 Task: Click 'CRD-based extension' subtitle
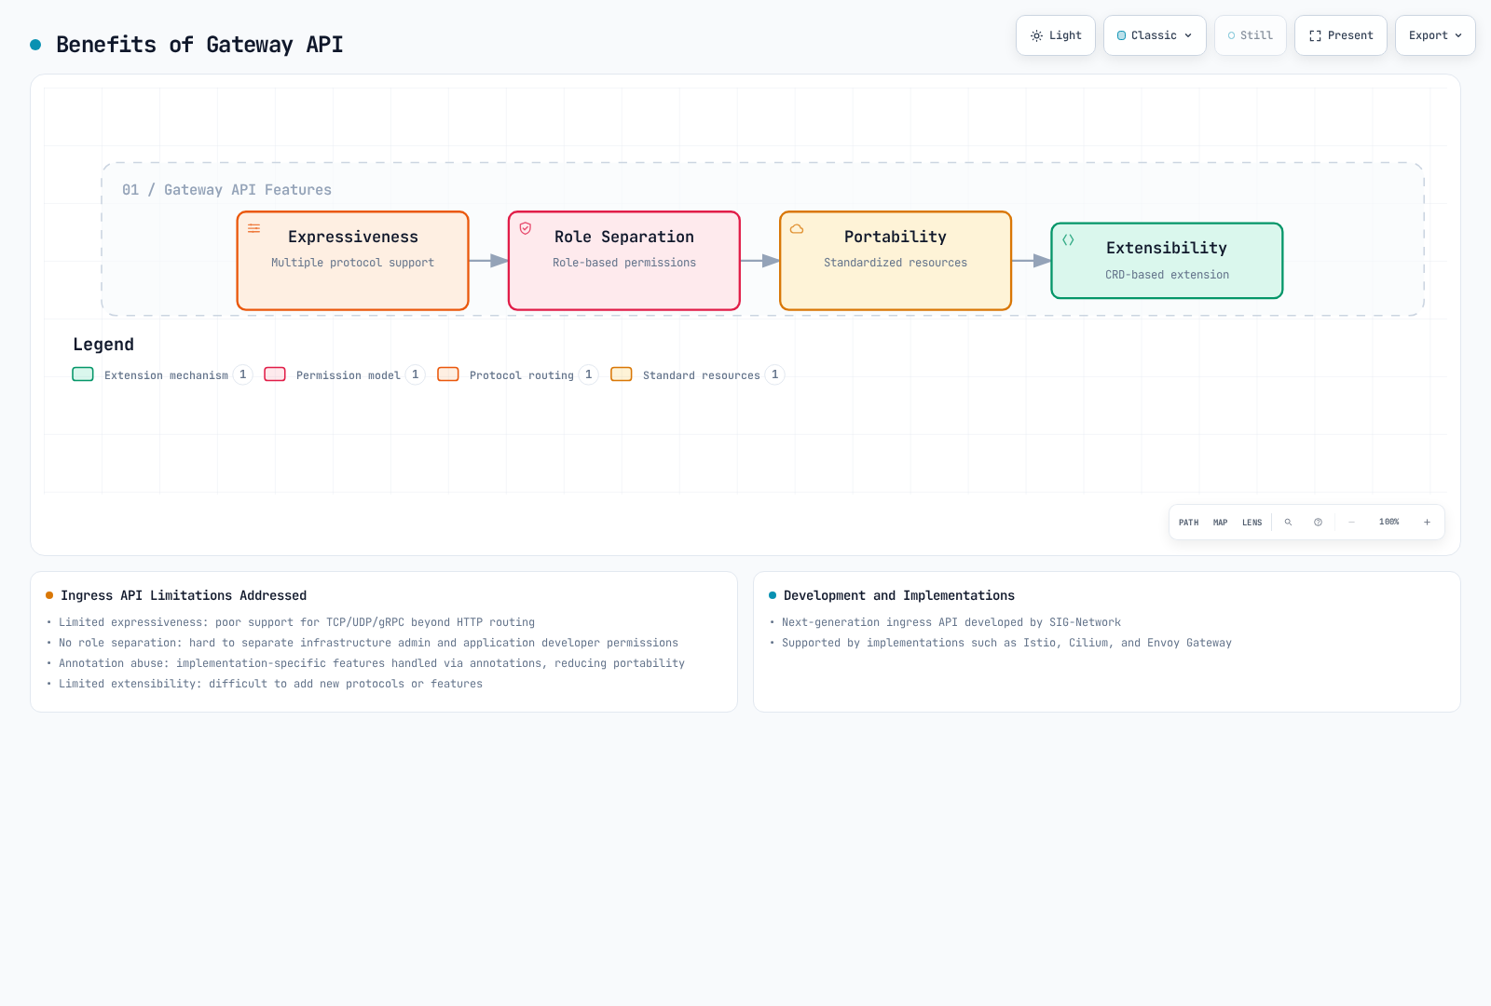point(1167,275)
